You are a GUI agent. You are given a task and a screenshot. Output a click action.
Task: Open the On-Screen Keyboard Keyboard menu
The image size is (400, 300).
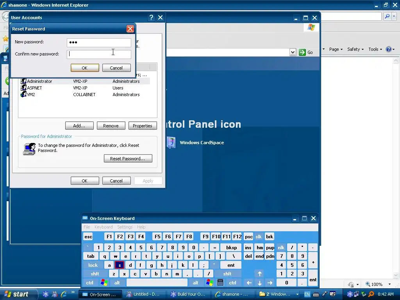pyautogui.click(x=103, y=227)
